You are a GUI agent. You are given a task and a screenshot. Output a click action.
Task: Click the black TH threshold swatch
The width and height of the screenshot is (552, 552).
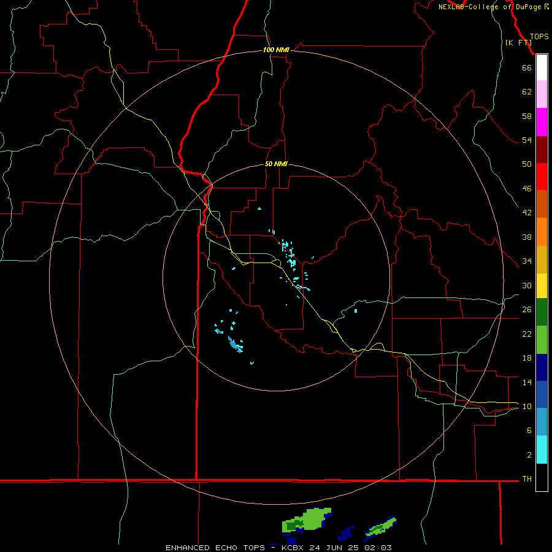pyautogui.click(x=542, y=477)
